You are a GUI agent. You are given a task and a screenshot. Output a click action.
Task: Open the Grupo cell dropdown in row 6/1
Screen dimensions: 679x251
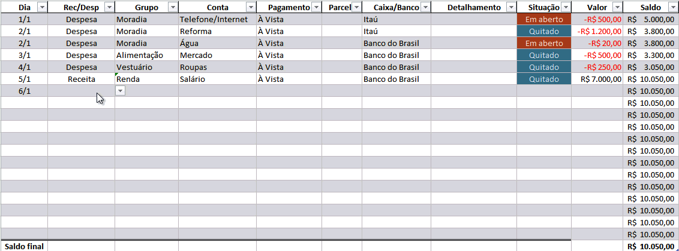[x=121, y=91]
